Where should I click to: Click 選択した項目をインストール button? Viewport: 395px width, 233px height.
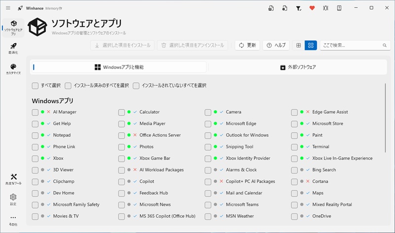point(122,45)
